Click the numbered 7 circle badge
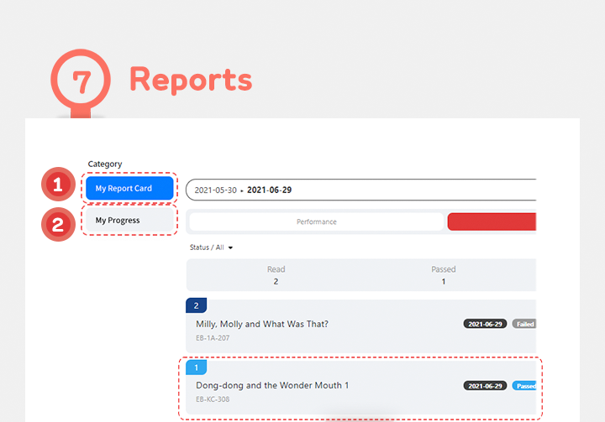 pyautogui.click(x=80, y=81)
